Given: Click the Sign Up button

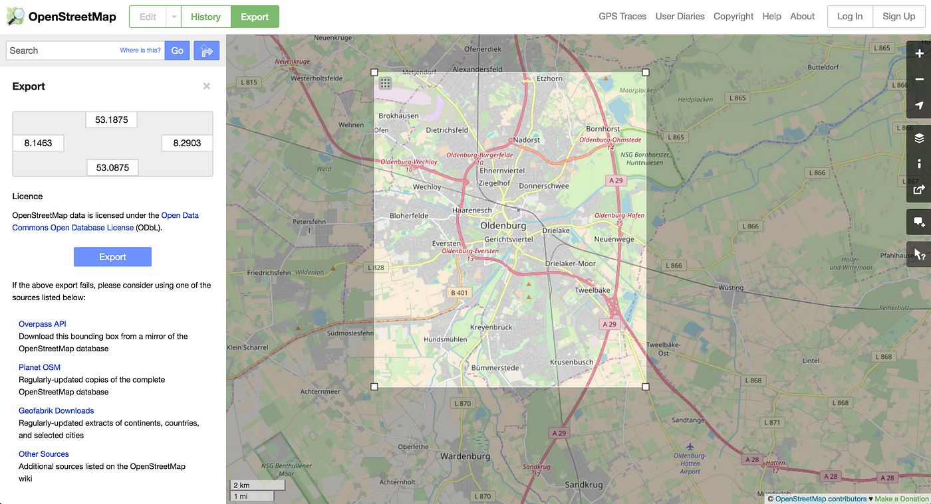Looking at the screenshot, I should pyautogui.click(x=898, y=17).
